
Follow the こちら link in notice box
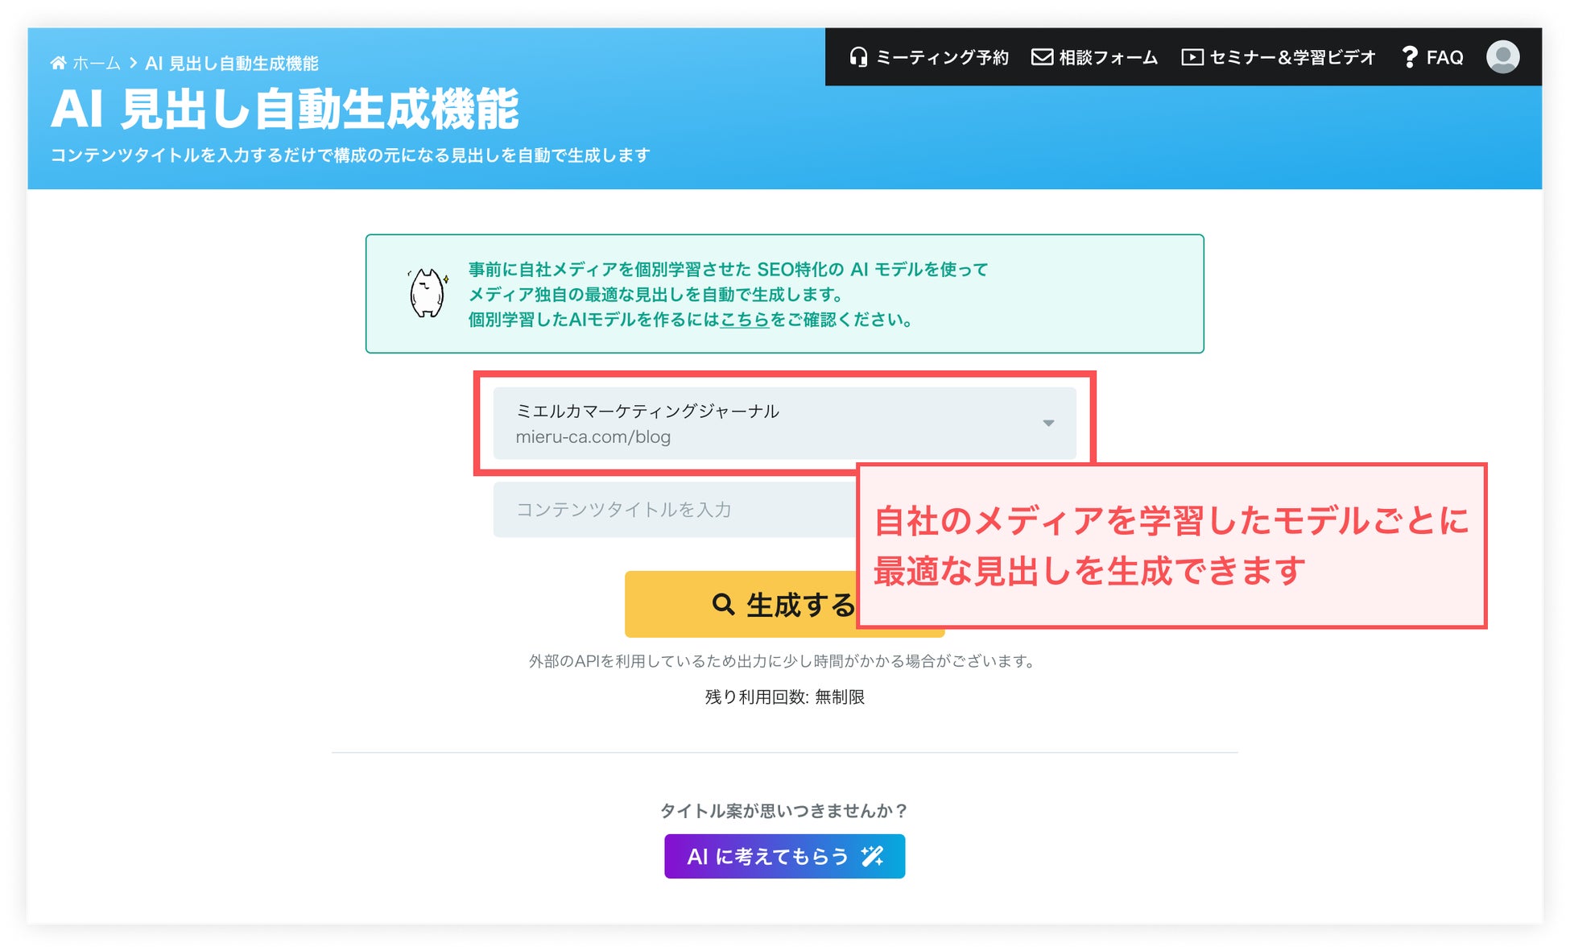744,320
